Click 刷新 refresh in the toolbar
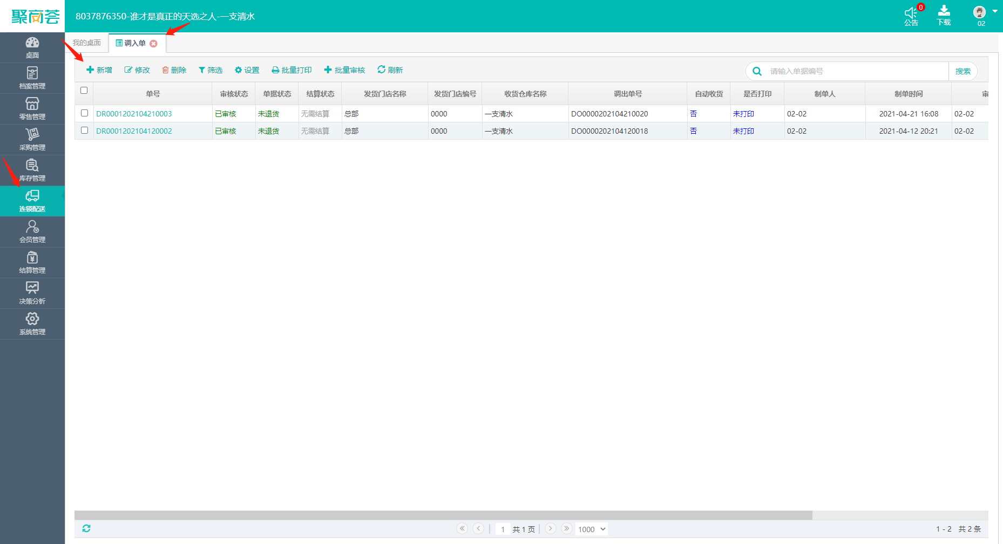 click(390, 70)
